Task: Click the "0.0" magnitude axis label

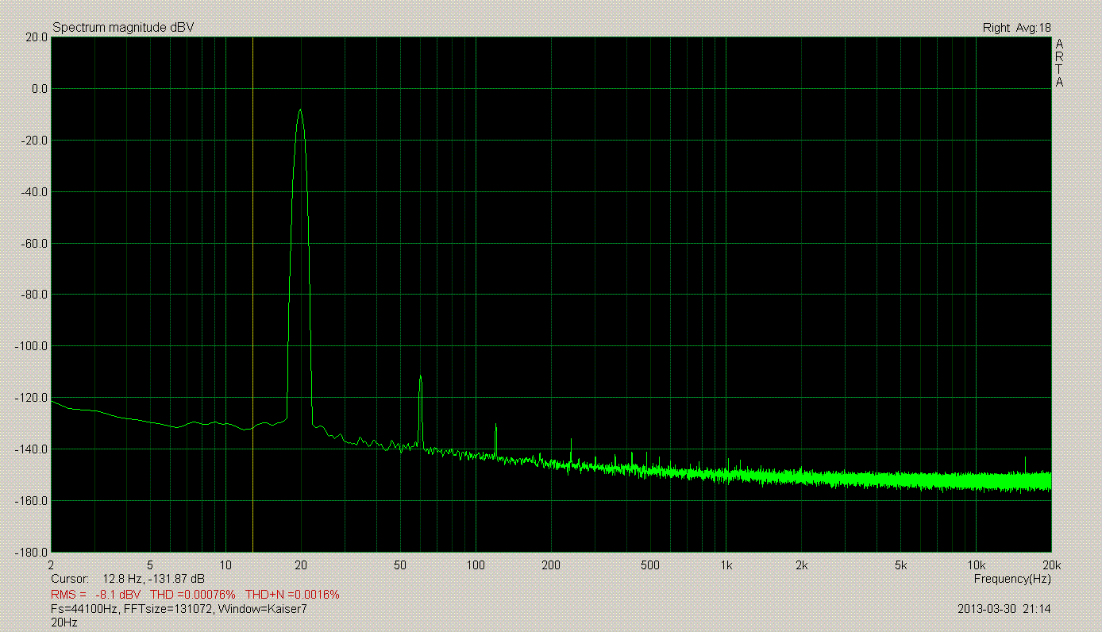Action: click(39, 89)
